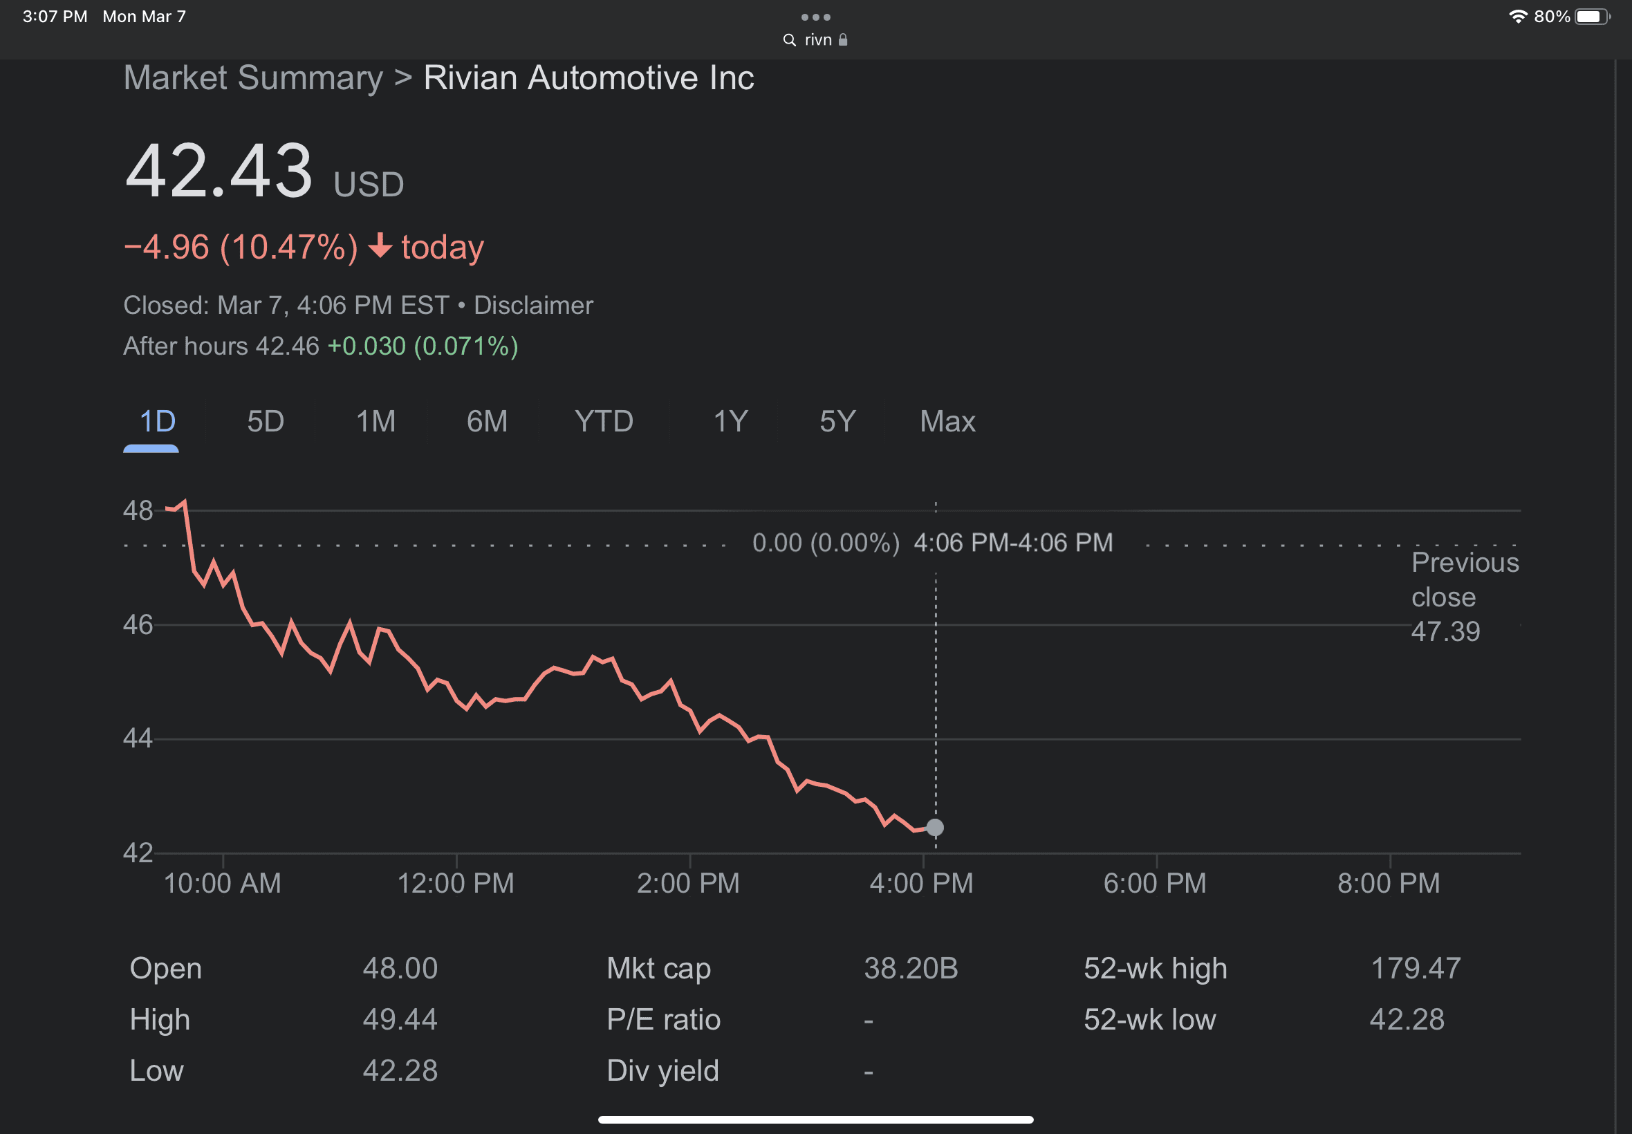
Task: Switch to the 5D chart range
Action: (265, 421)
